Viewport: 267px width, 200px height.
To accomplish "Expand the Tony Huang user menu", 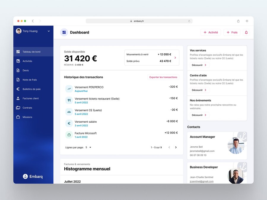I will 49,31.
